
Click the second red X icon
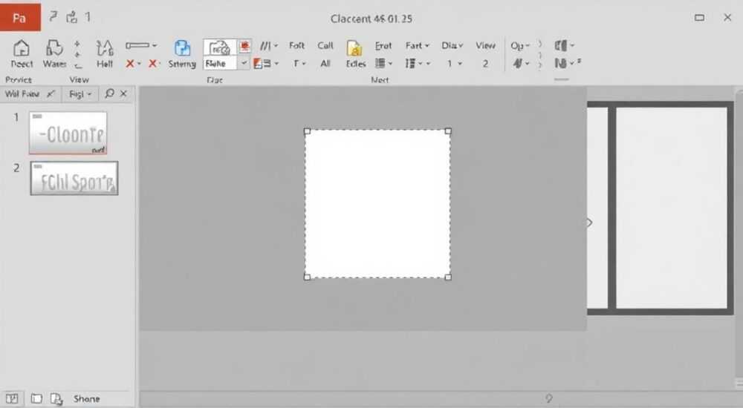pos(152,63)
